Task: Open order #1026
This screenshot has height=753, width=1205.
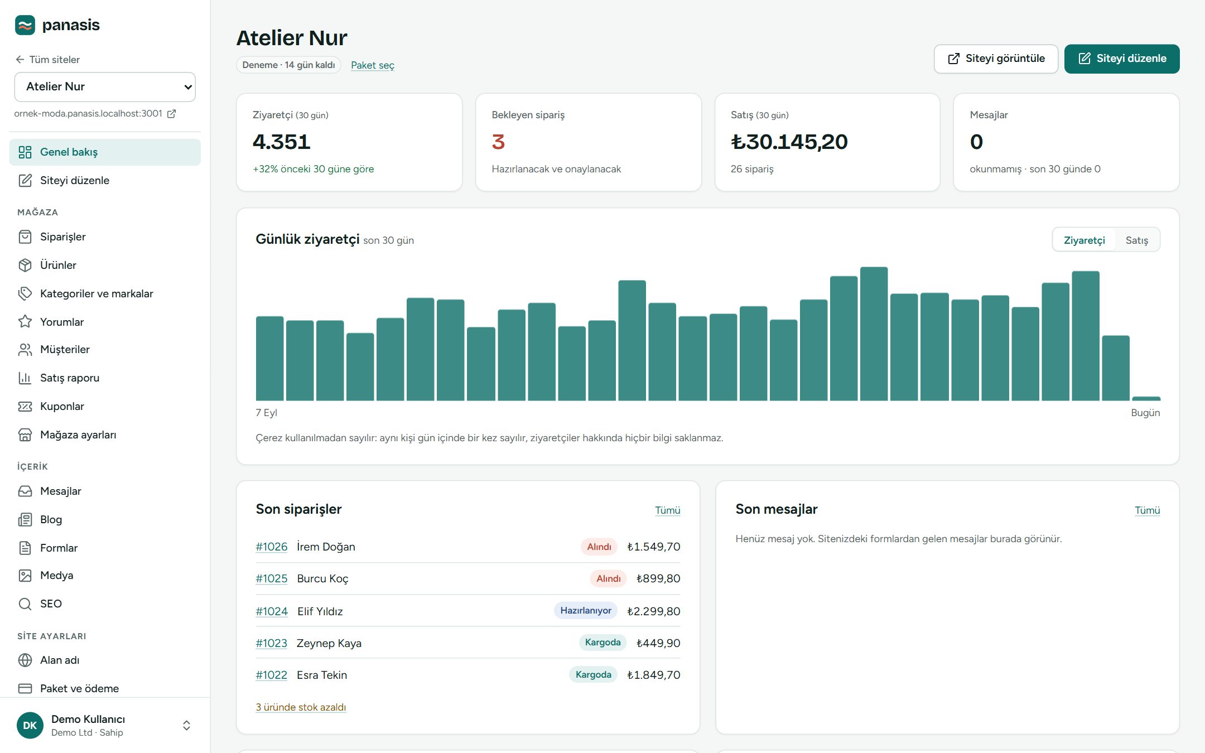Action: coord(271,547)
